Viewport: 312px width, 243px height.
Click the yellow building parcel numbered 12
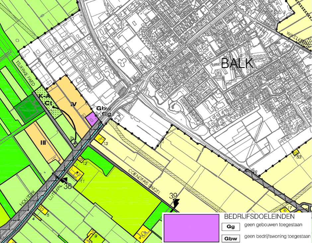point(81,159)
